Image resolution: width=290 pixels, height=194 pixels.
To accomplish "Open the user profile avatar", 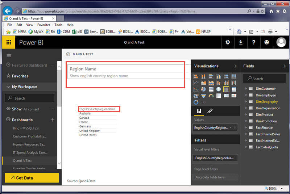I will (281, 42).
